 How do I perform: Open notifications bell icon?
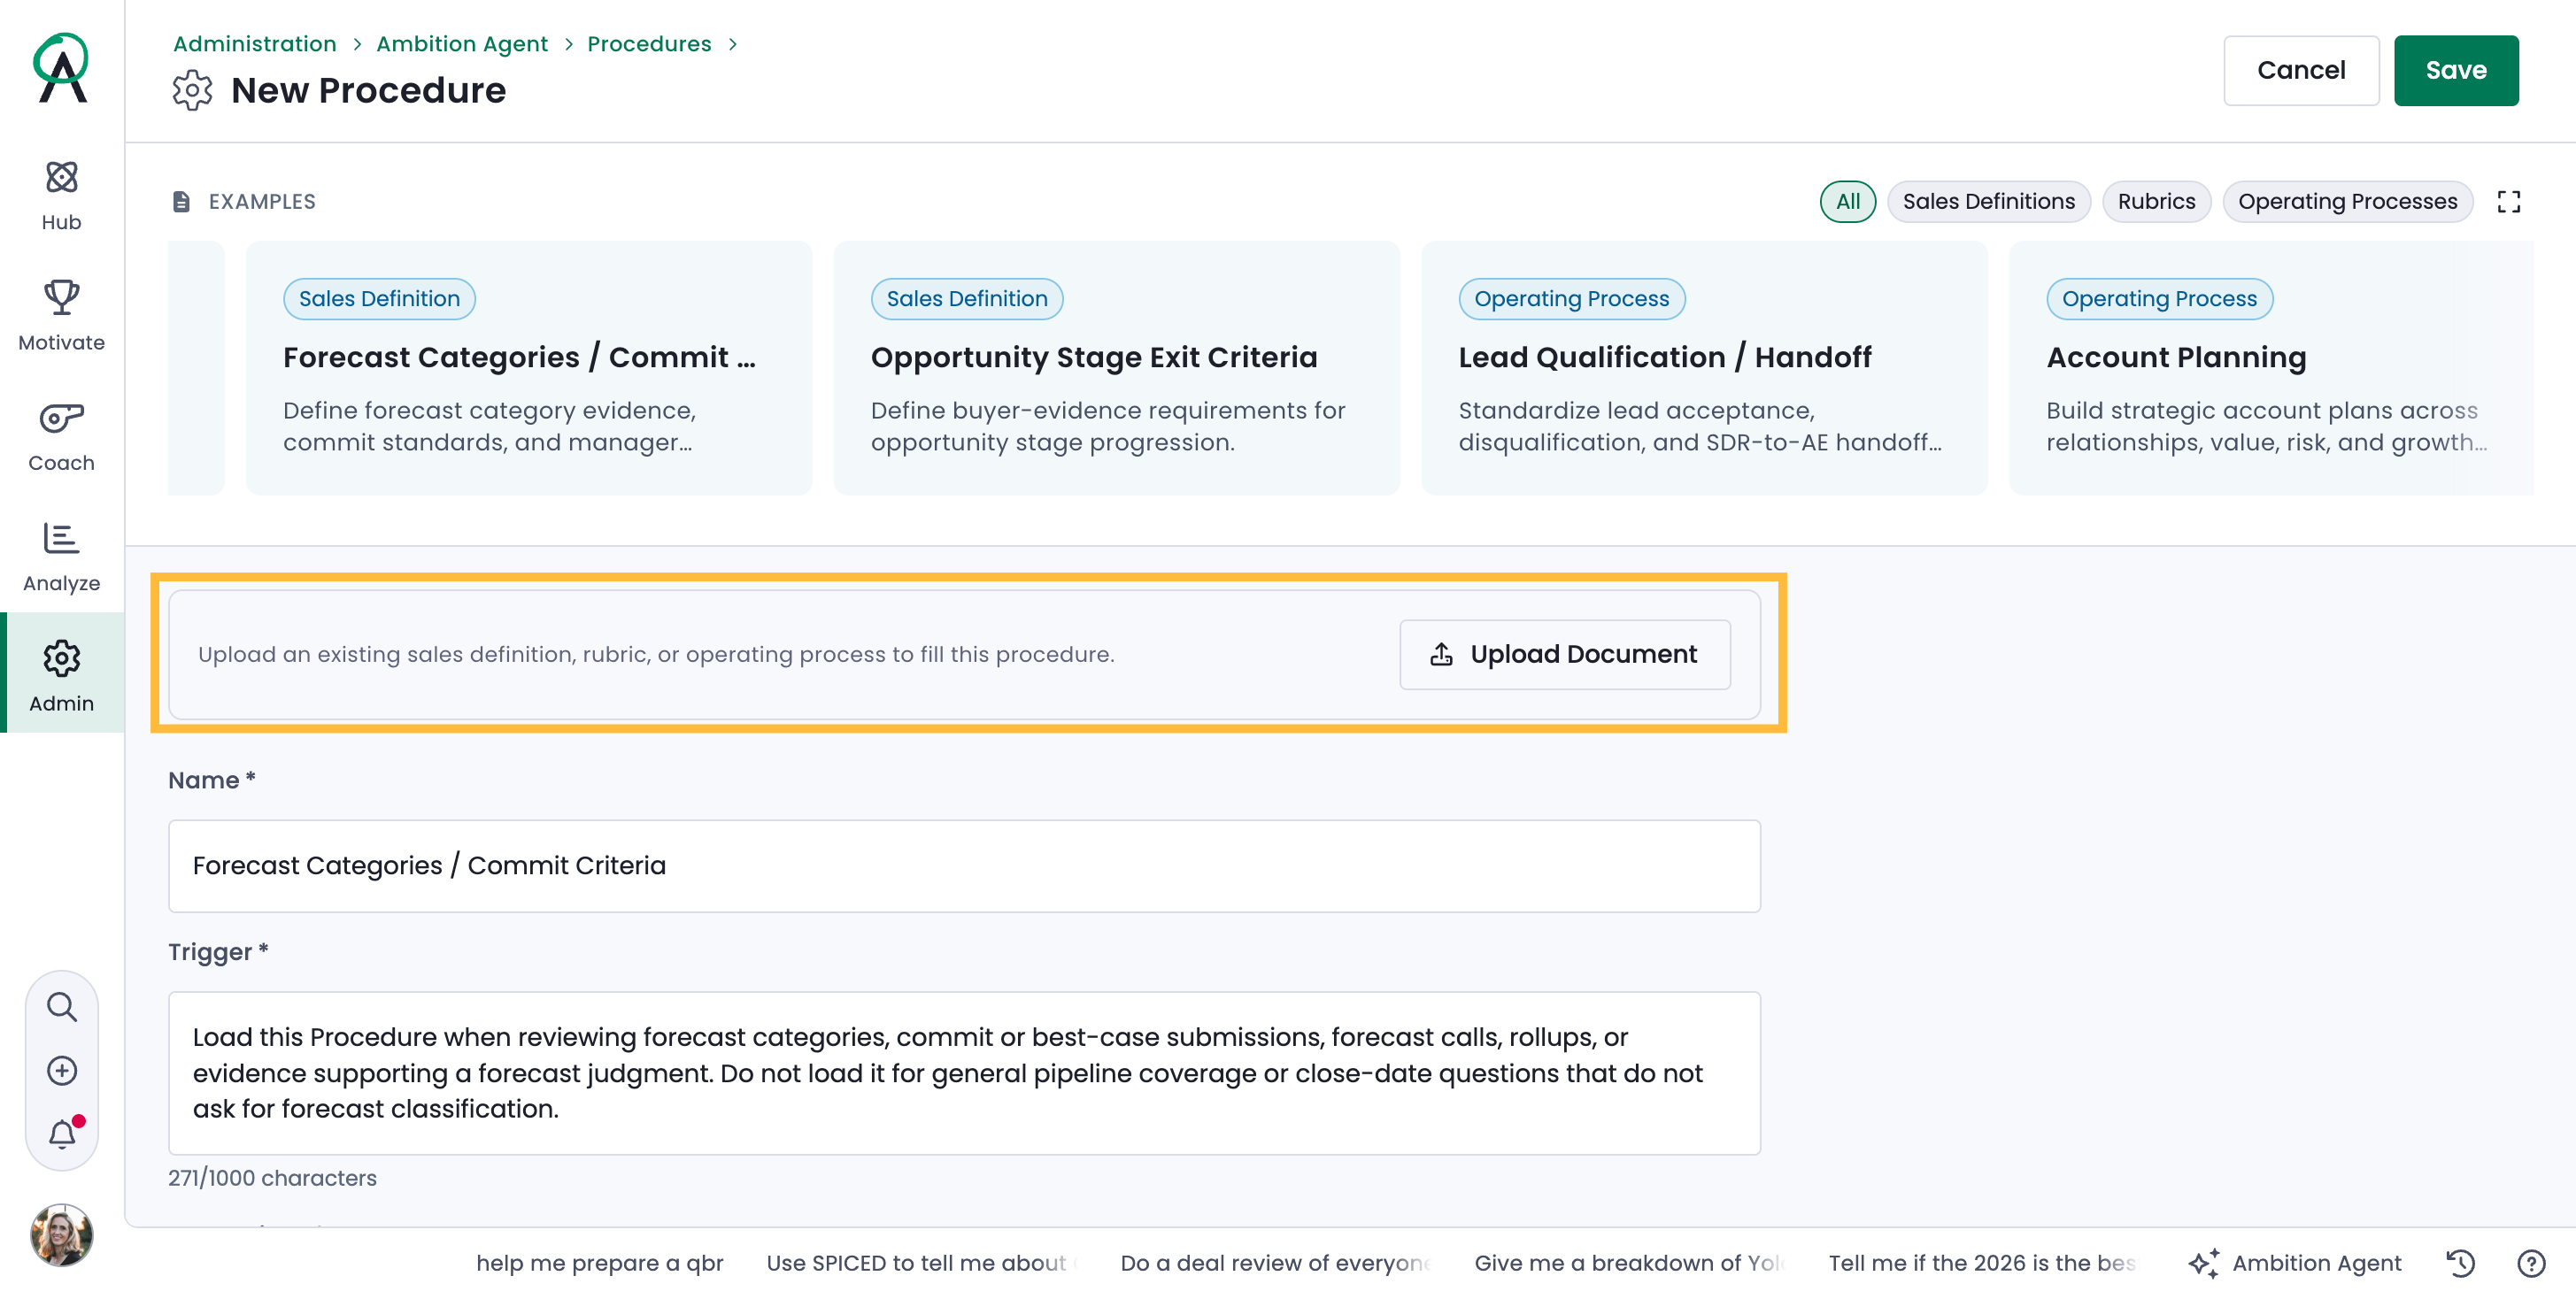(62, 1134)
